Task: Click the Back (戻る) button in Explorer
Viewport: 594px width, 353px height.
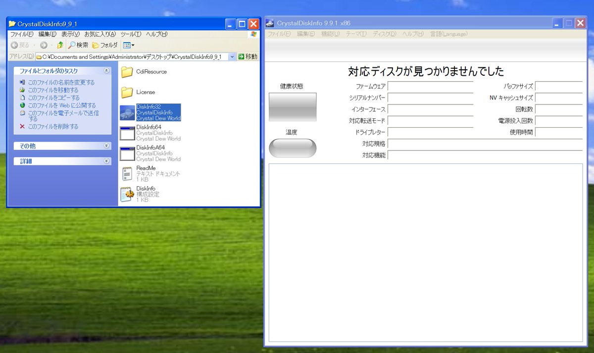Action: click(x=20, y=45)
